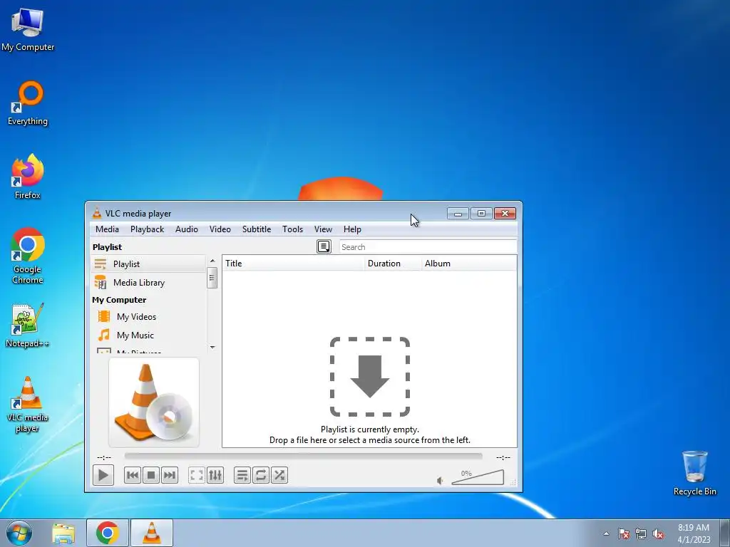
Task: Start playback with the Play button
Action: [x=103, y=475]
